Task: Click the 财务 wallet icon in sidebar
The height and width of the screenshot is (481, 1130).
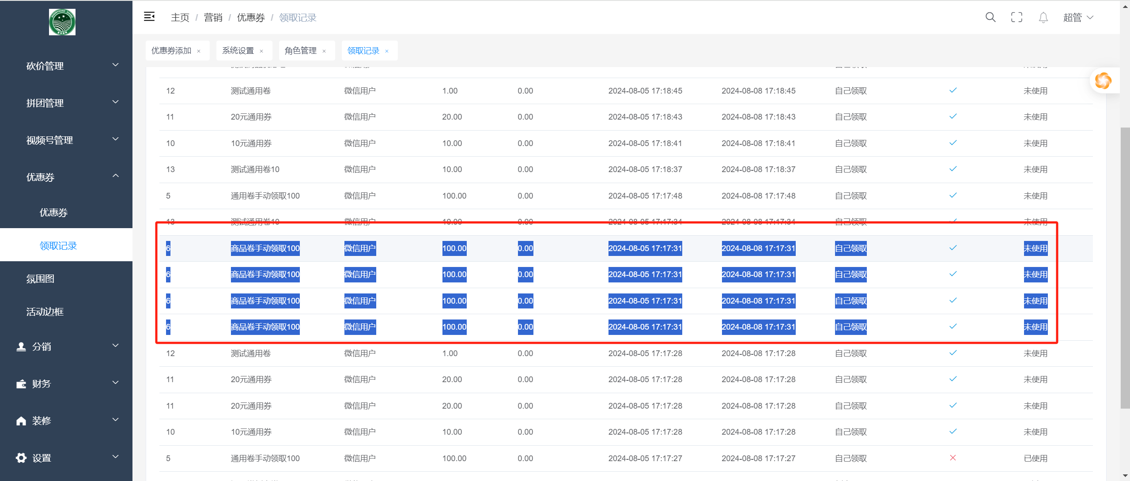Action: pyautogui.click(x=21, y=383)
